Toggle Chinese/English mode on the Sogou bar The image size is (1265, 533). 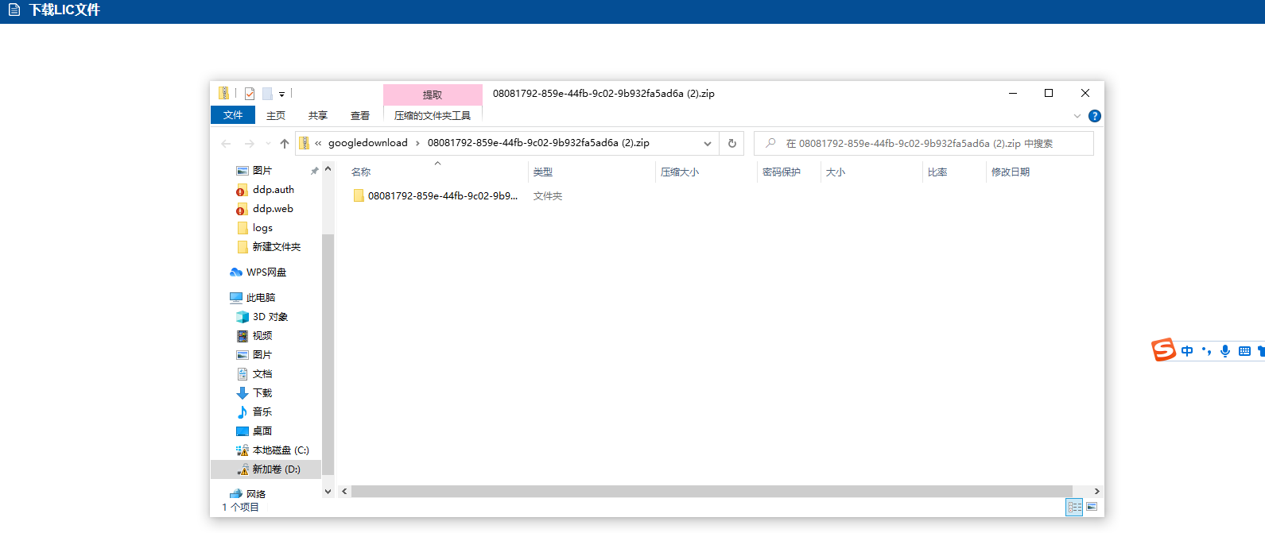point(1187,351)
